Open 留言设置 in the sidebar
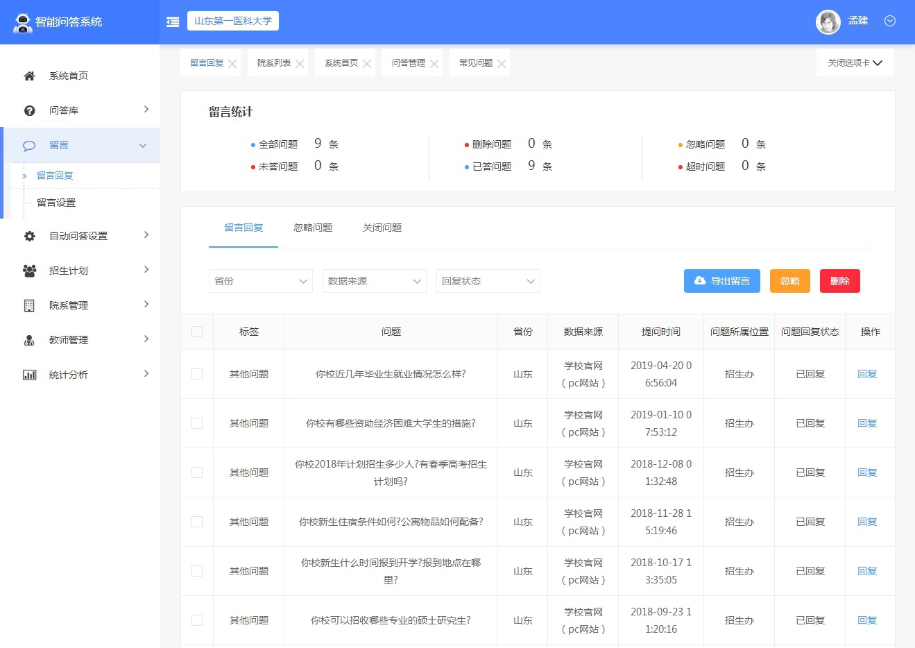 pos(56,203)
